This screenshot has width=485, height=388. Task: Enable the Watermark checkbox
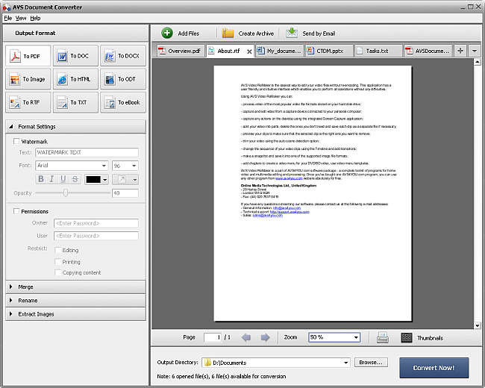16,142
